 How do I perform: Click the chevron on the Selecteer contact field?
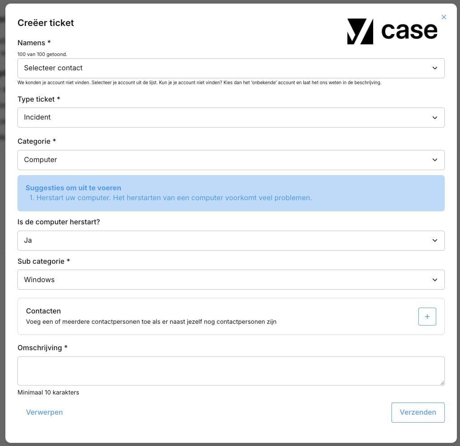pos(434,68)
